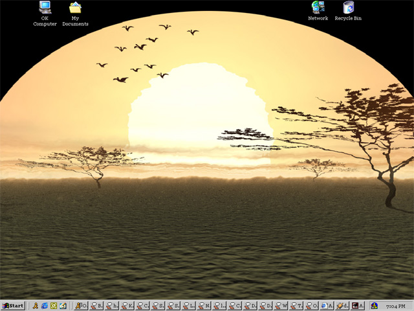
Task: Click the 7:04 PM taskbar clock
Action: pyautogui.click(x=396, y=305)
